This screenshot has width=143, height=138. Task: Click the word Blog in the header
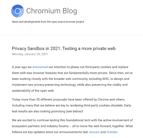click(70, 11)
